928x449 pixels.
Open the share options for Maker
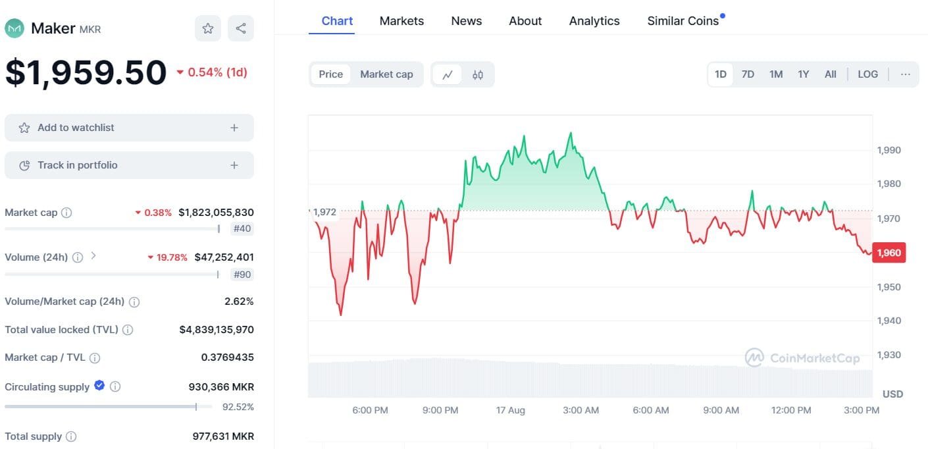[241, 28]
